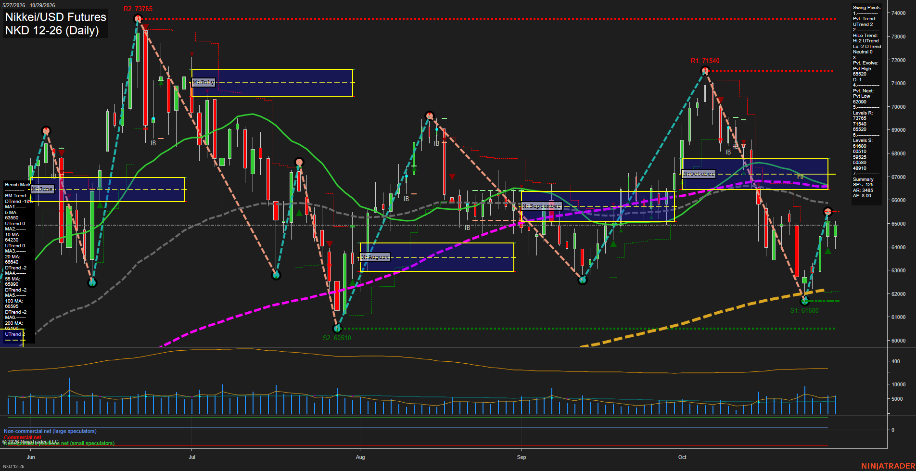
Task: Click the swing low circle above S1 61680
Action: (805, 301)
